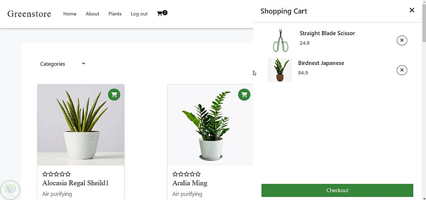Viewport: 426px width, 200px height.
Task: Remove Straight Blade Scissor from cart
Action: coord(402,40)
